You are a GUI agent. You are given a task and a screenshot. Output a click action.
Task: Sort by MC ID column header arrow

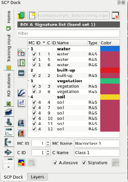44,43
